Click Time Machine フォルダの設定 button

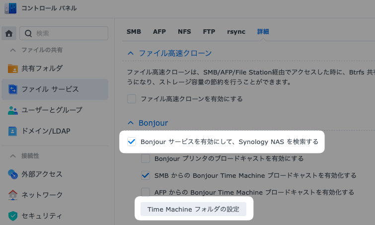193,209
